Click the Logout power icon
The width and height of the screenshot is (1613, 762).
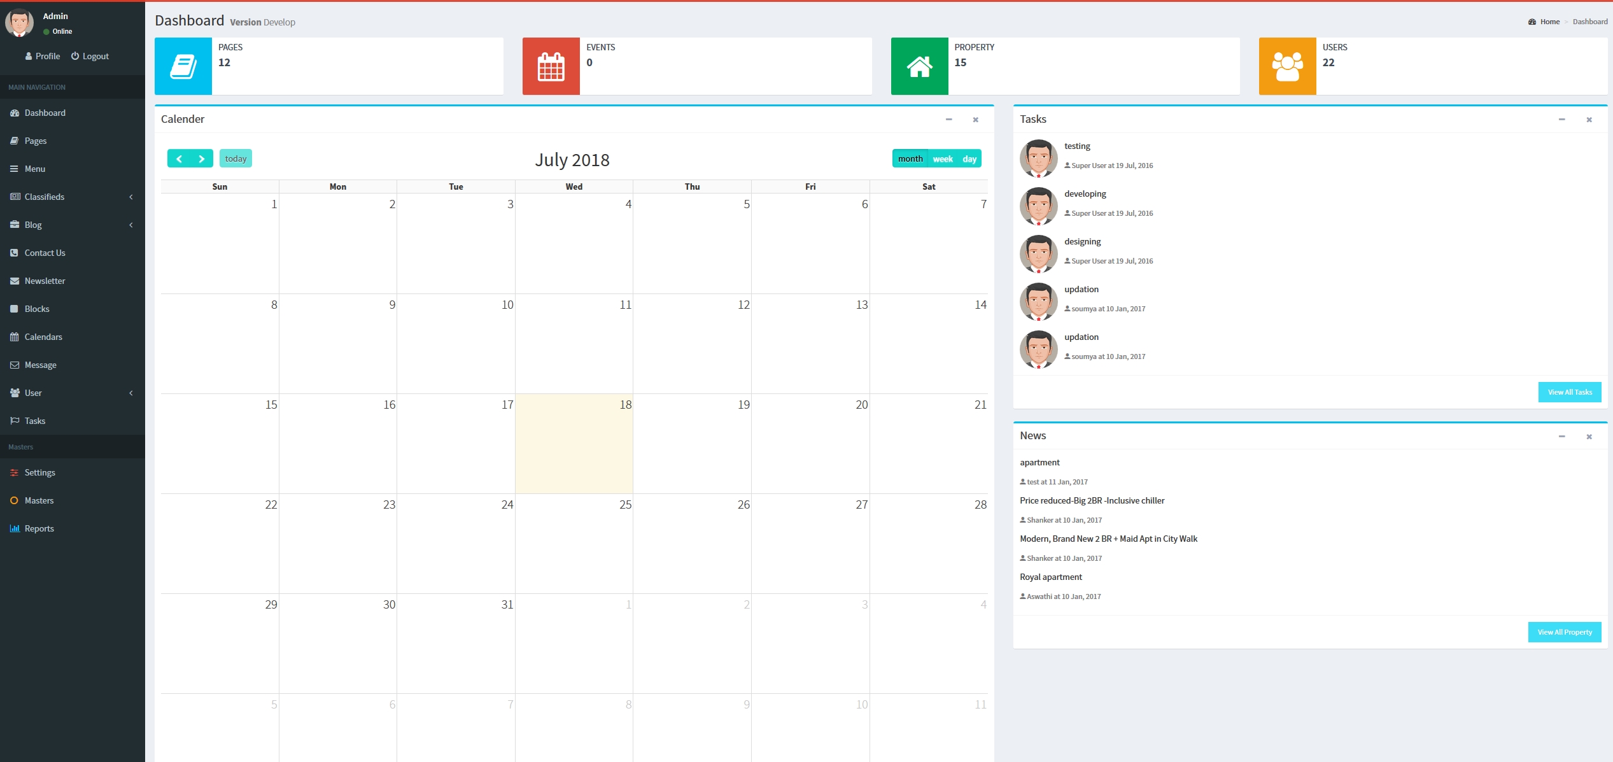pyautogui.click(x=75, y=56)
